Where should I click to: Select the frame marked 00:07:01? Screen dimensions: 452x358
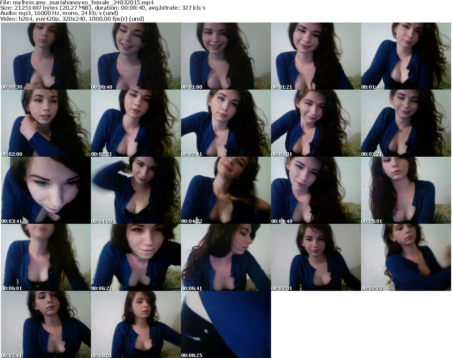[316, 257]
